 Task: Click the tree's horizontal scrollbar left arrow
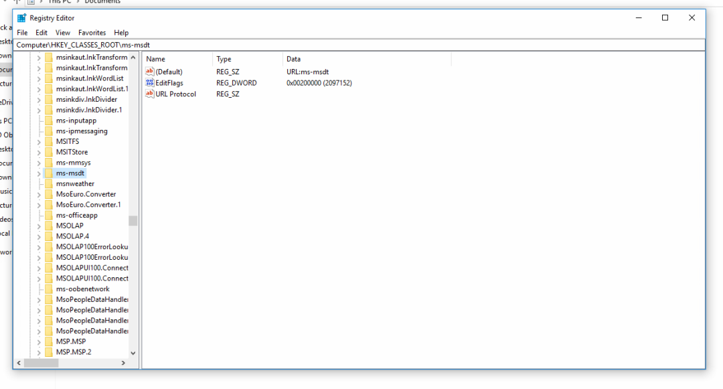point(19,363)
